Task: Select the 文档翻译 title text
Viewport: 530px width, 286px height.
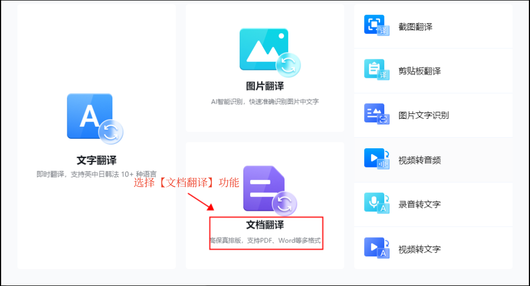Action: 264,225
